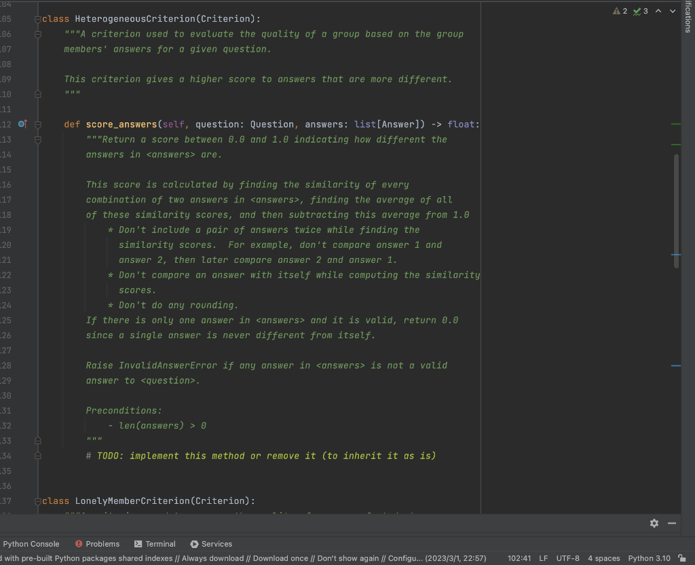Click the 102:41 caret position widget
The image size is (695, 565).
point(519,558)
